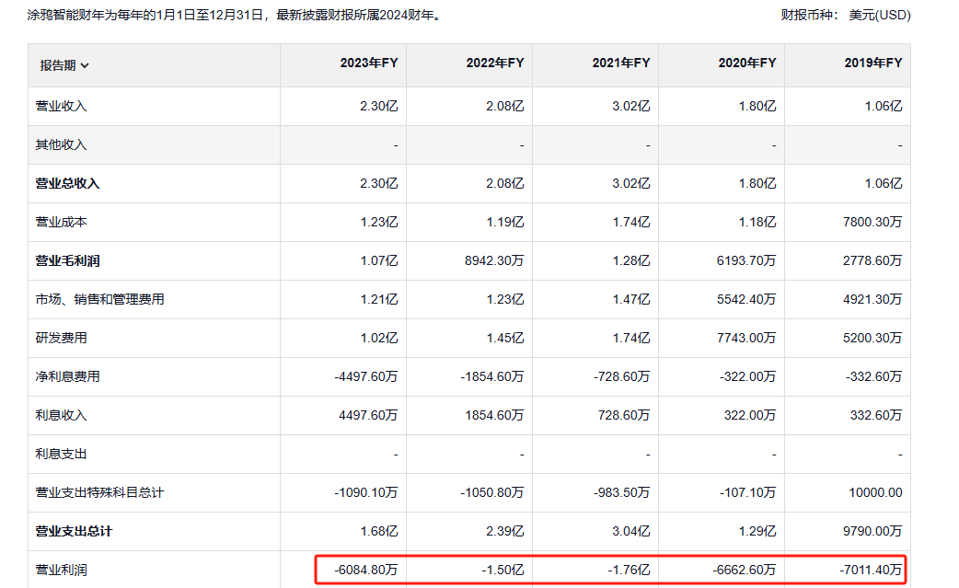Select the 营业总收入 row label
959x588 pixels.
point(67,183)
